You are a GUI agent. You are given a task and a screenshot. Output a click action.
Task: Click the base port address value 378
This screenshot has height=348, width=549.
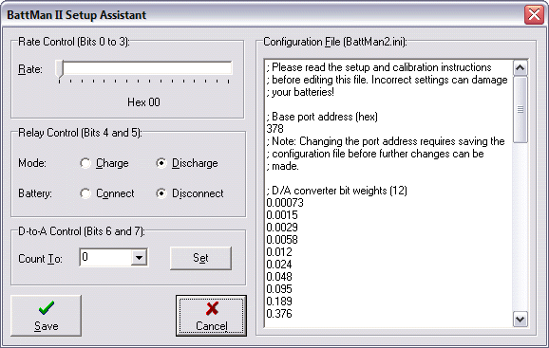pyautogui.click(x=274, y=129)
